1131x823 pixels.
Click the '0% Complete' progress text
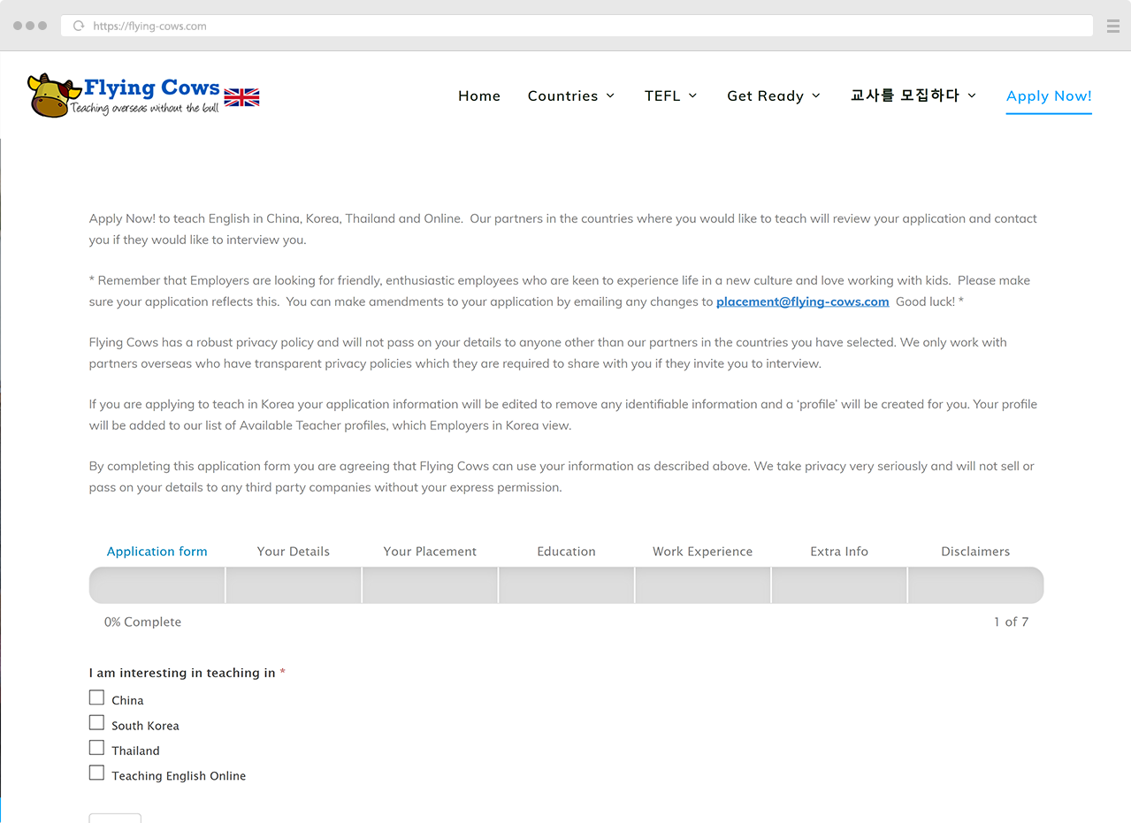click(142, 622)
